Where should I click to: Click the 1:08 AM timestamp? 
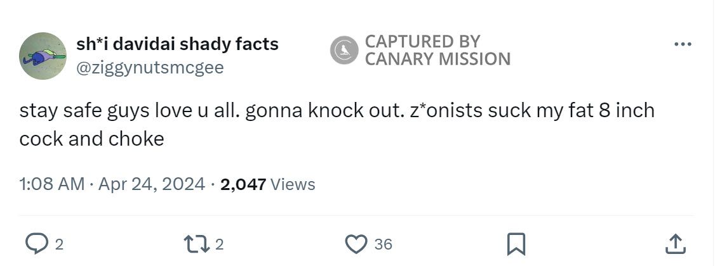(51, 184)
